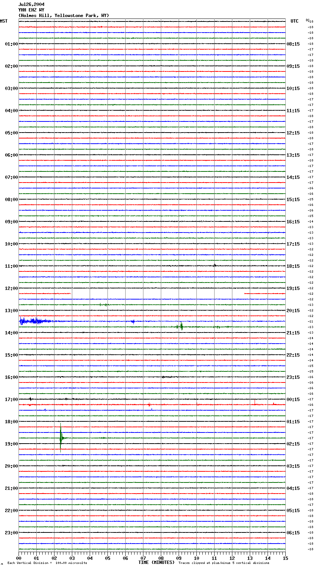Click the Holmes Hill, Yellowstone Park location title
The image size is (315, 568).
pos(64,16)
